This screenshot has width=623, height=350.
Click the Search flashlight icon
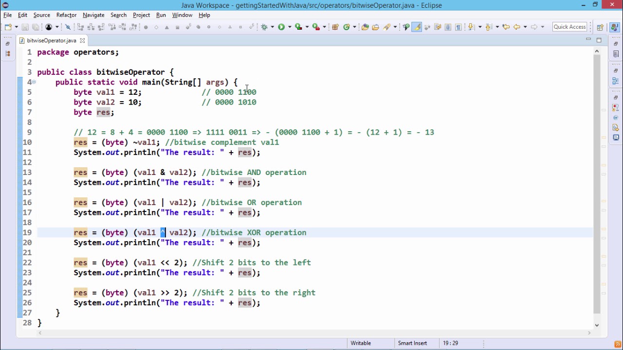[387, 27]
